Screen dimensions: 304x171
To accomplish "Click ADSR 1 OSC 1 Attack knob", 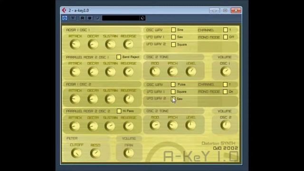I will point(75,44).
